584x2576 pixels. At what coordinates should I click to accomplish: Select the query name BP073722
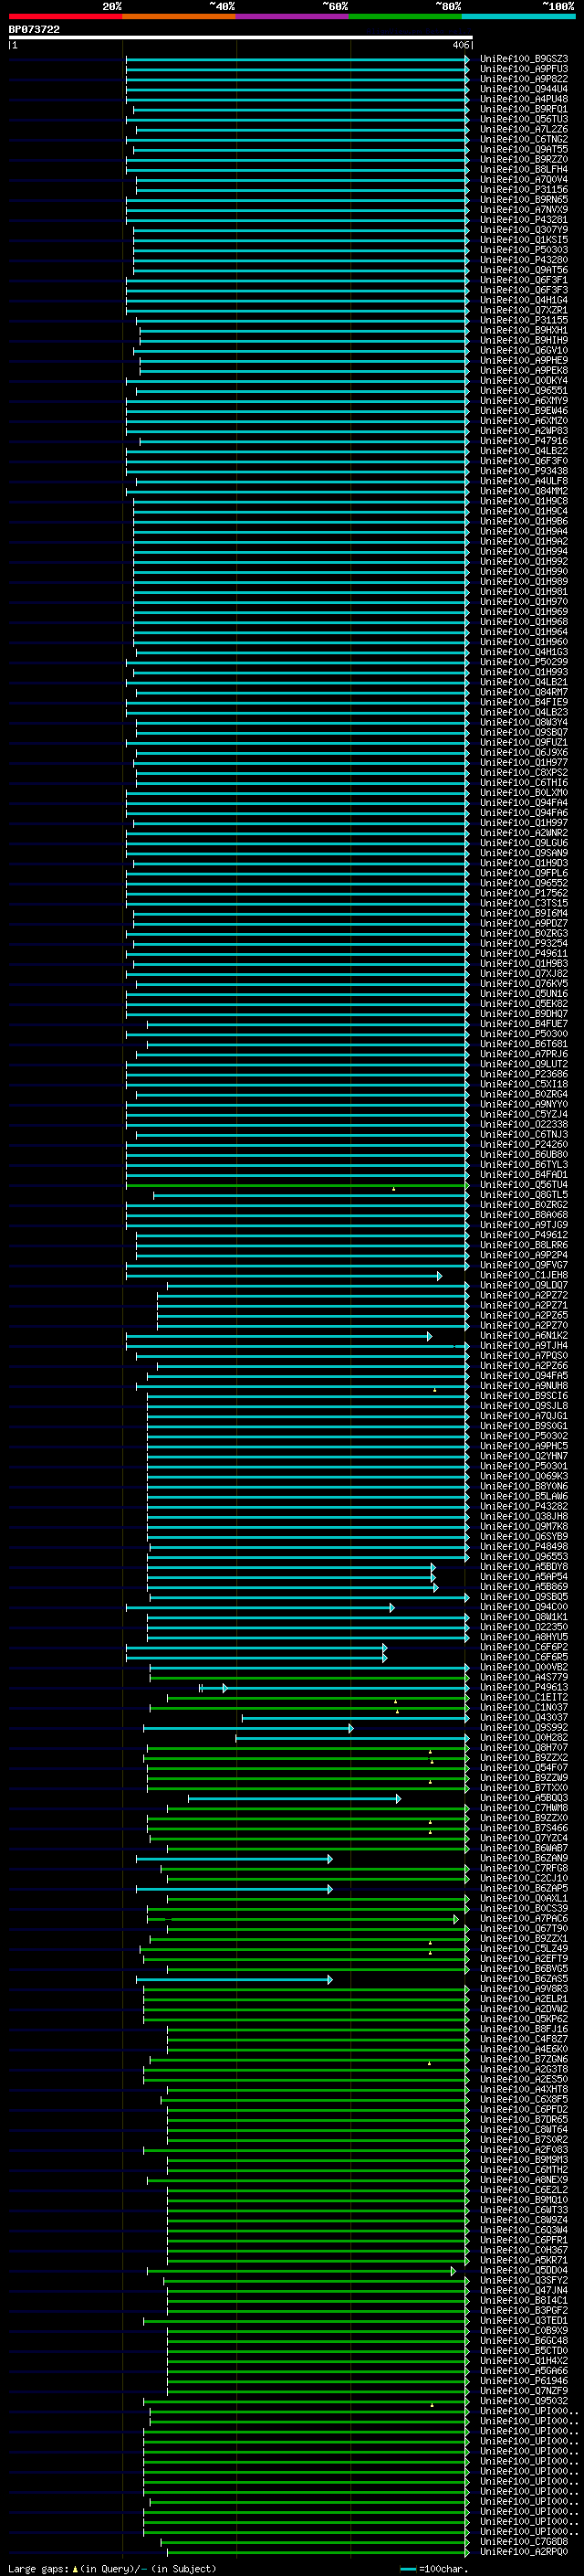[34, 30]
